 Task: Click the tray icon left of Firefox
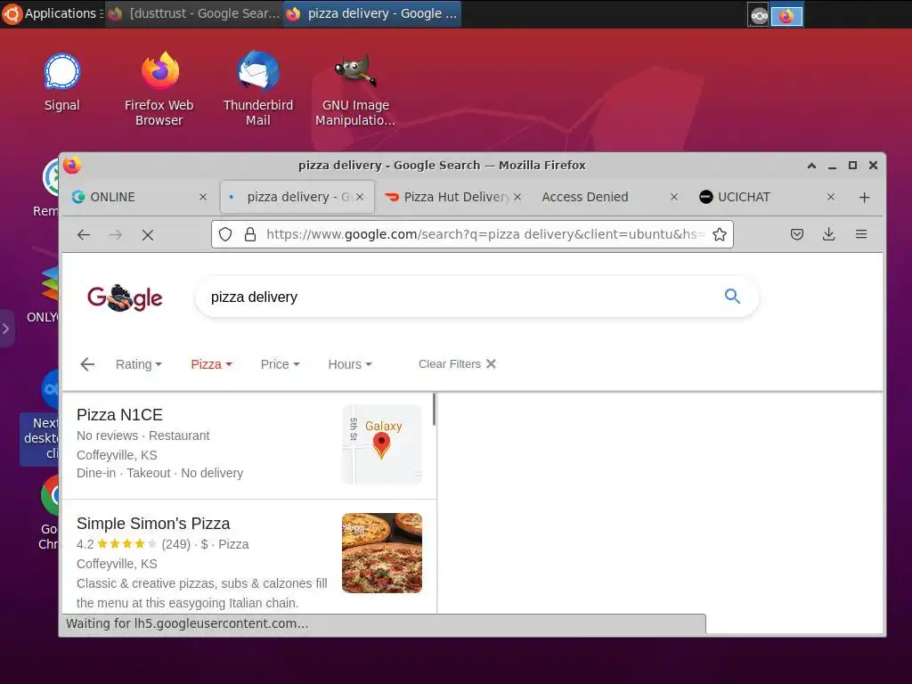coord(759,16)
